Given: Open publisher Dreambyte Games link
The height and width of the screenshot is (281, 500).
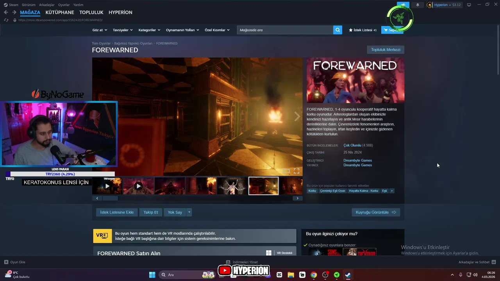Looking at the screenshot, I should click(357, 165).
